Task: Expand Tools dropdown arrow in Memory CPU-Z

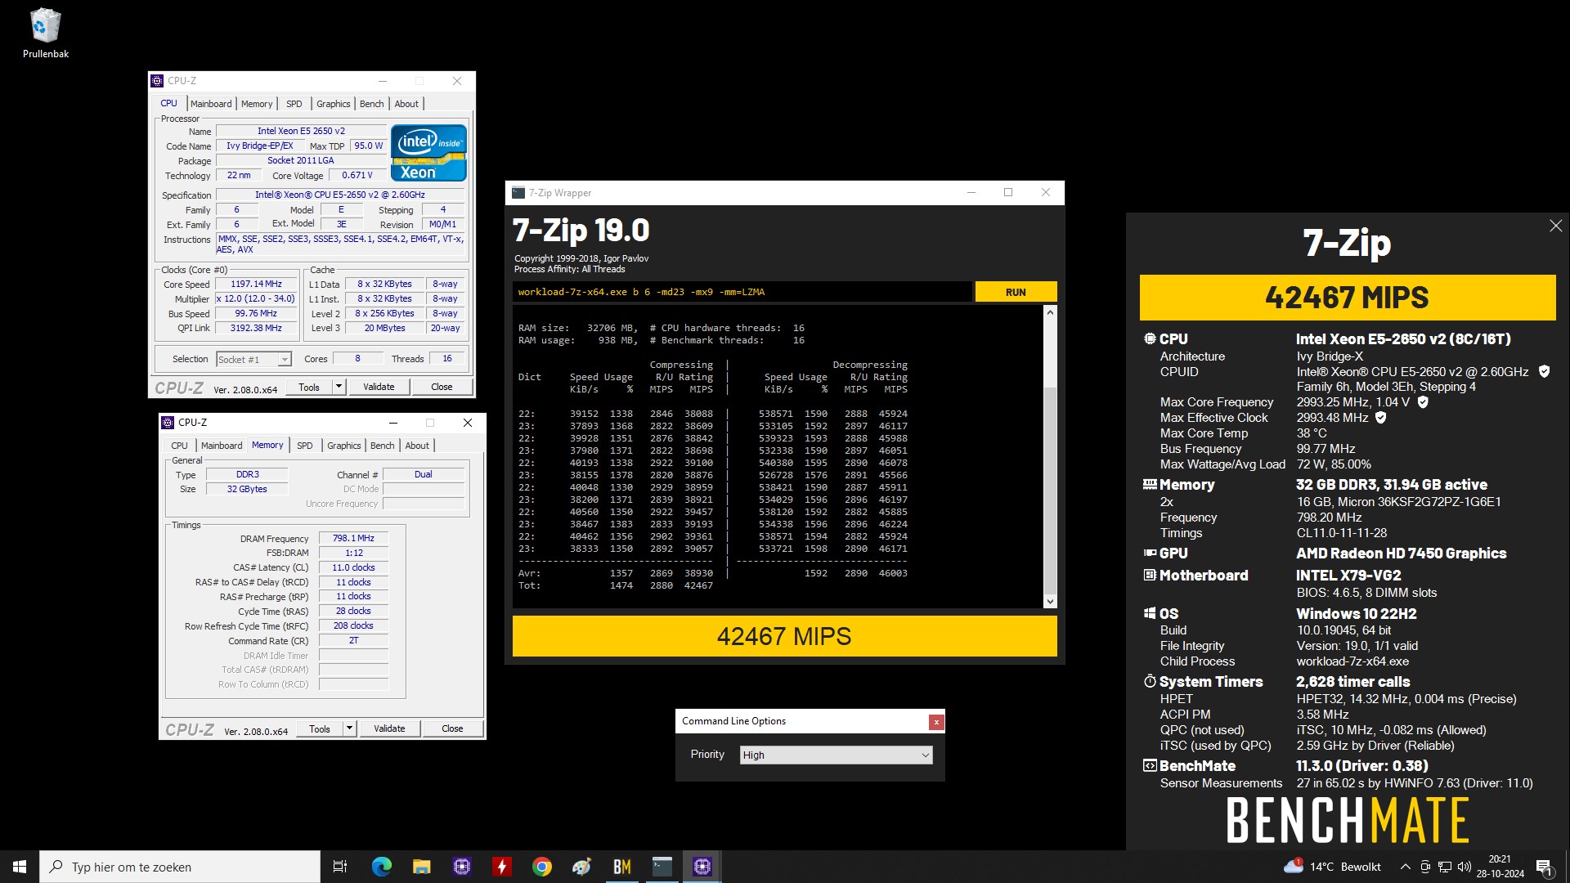Action: pyautogui.click(x=349, y=728)
